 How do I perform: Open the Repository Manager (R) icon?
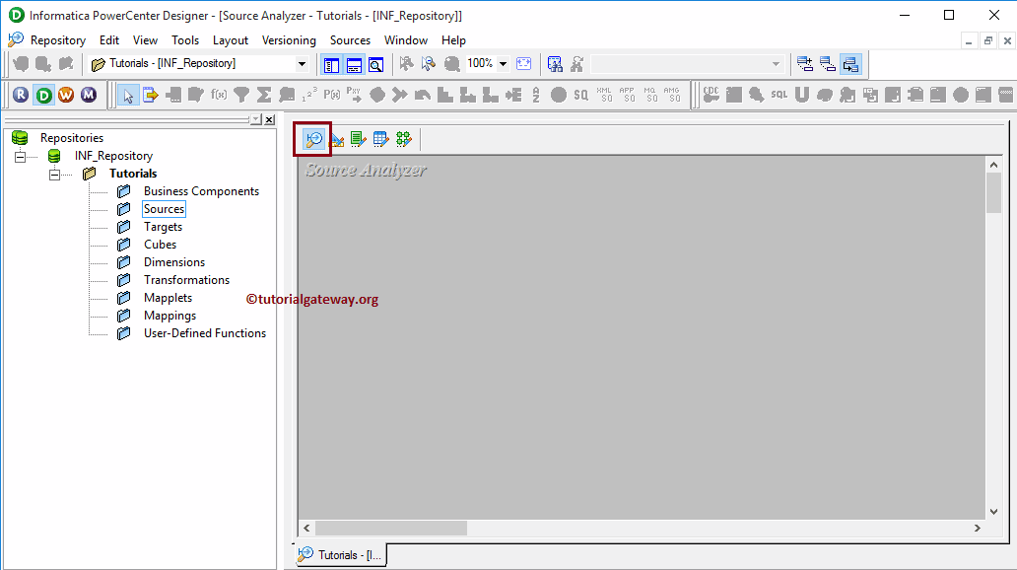(x=21, y=95)
